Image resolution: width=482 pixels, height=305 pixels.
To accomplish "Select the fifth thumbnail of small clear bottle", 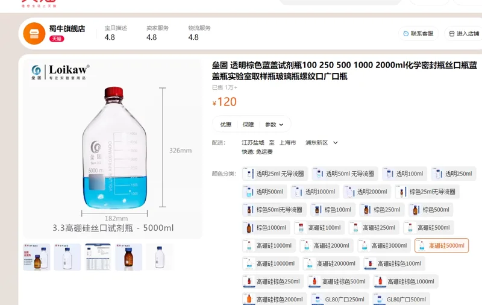I will tap(159, 257).
